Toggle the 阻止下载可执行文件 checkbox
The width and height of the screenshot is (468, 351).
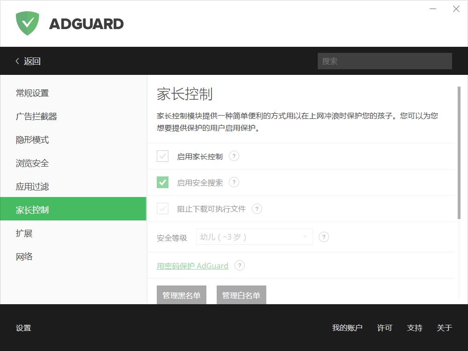click(x=163, y=209)
